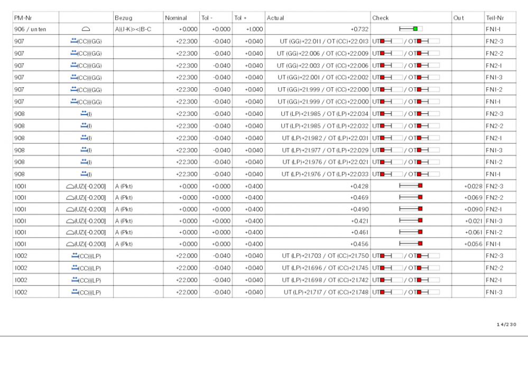Click the UT check bar in row 907 FN1-3
The image size is (528, 375).
coord(391,77)
